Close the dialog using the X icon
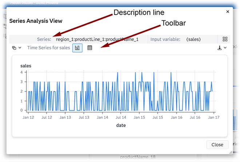This screenshot has width=240, height=162. click(228, 12)
